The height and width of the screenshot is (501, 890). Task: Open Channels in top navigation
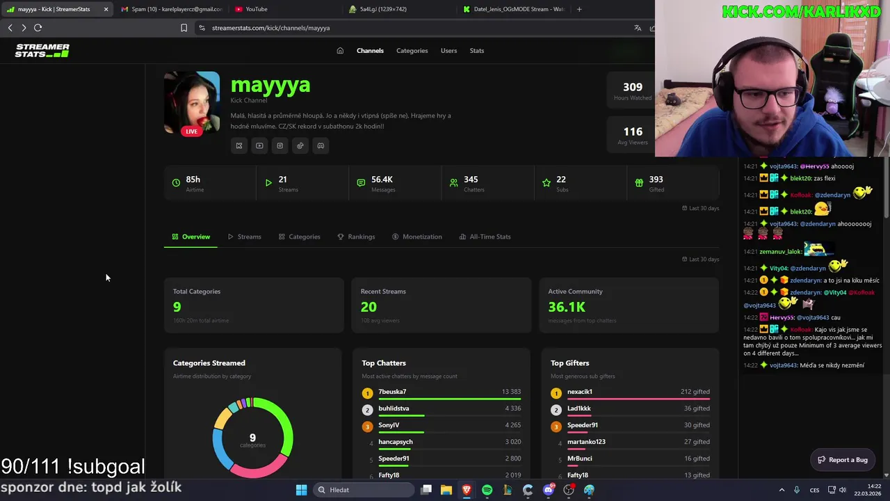[x=370, y=51]
